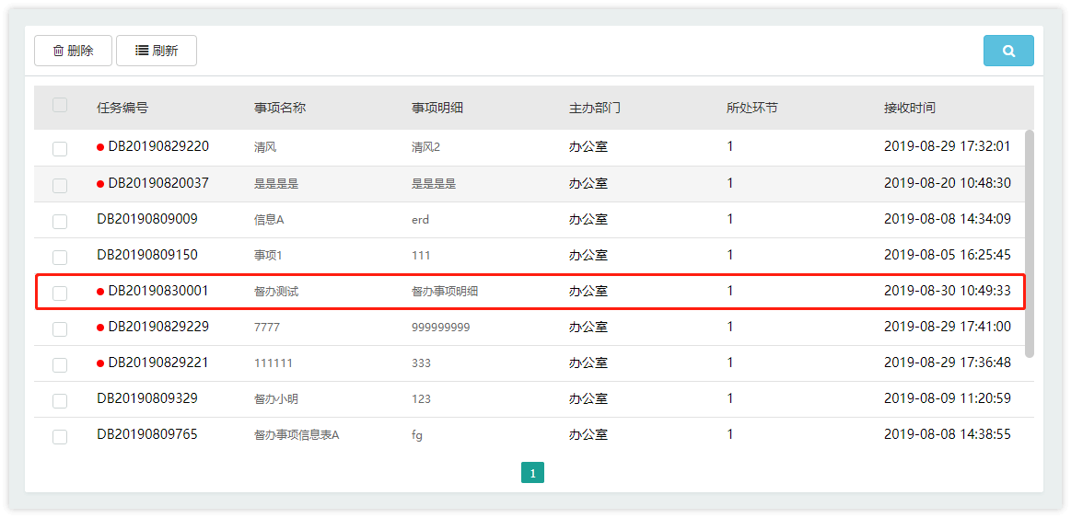1071x518 pixels.
Task: Click the list icon on 刷新 button
Action: coord(142,52)
